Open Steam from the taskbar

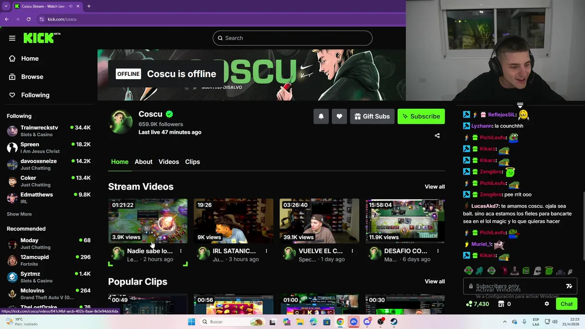click(394, 322)
